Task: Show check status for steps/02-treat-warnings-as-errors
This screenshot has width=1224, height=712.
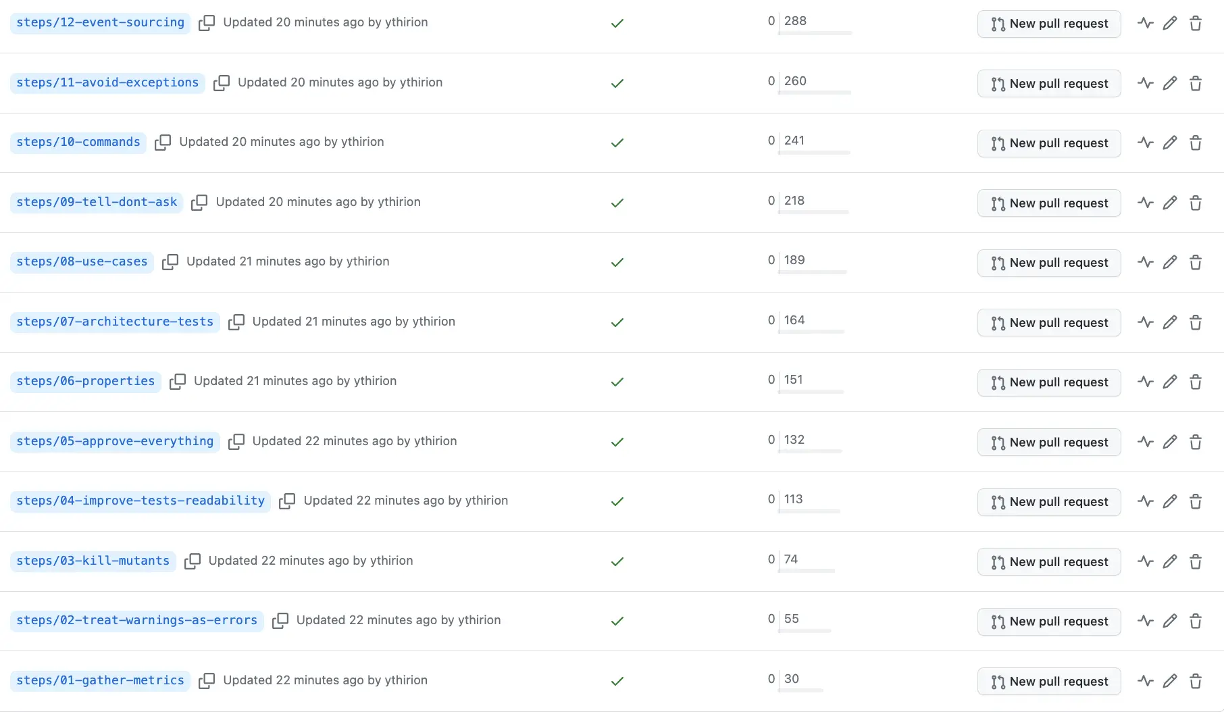Action: [x=617, y=621]
